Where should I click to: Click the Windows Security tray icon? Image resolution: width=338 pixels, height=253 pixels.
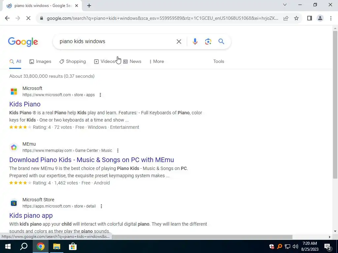272,246
